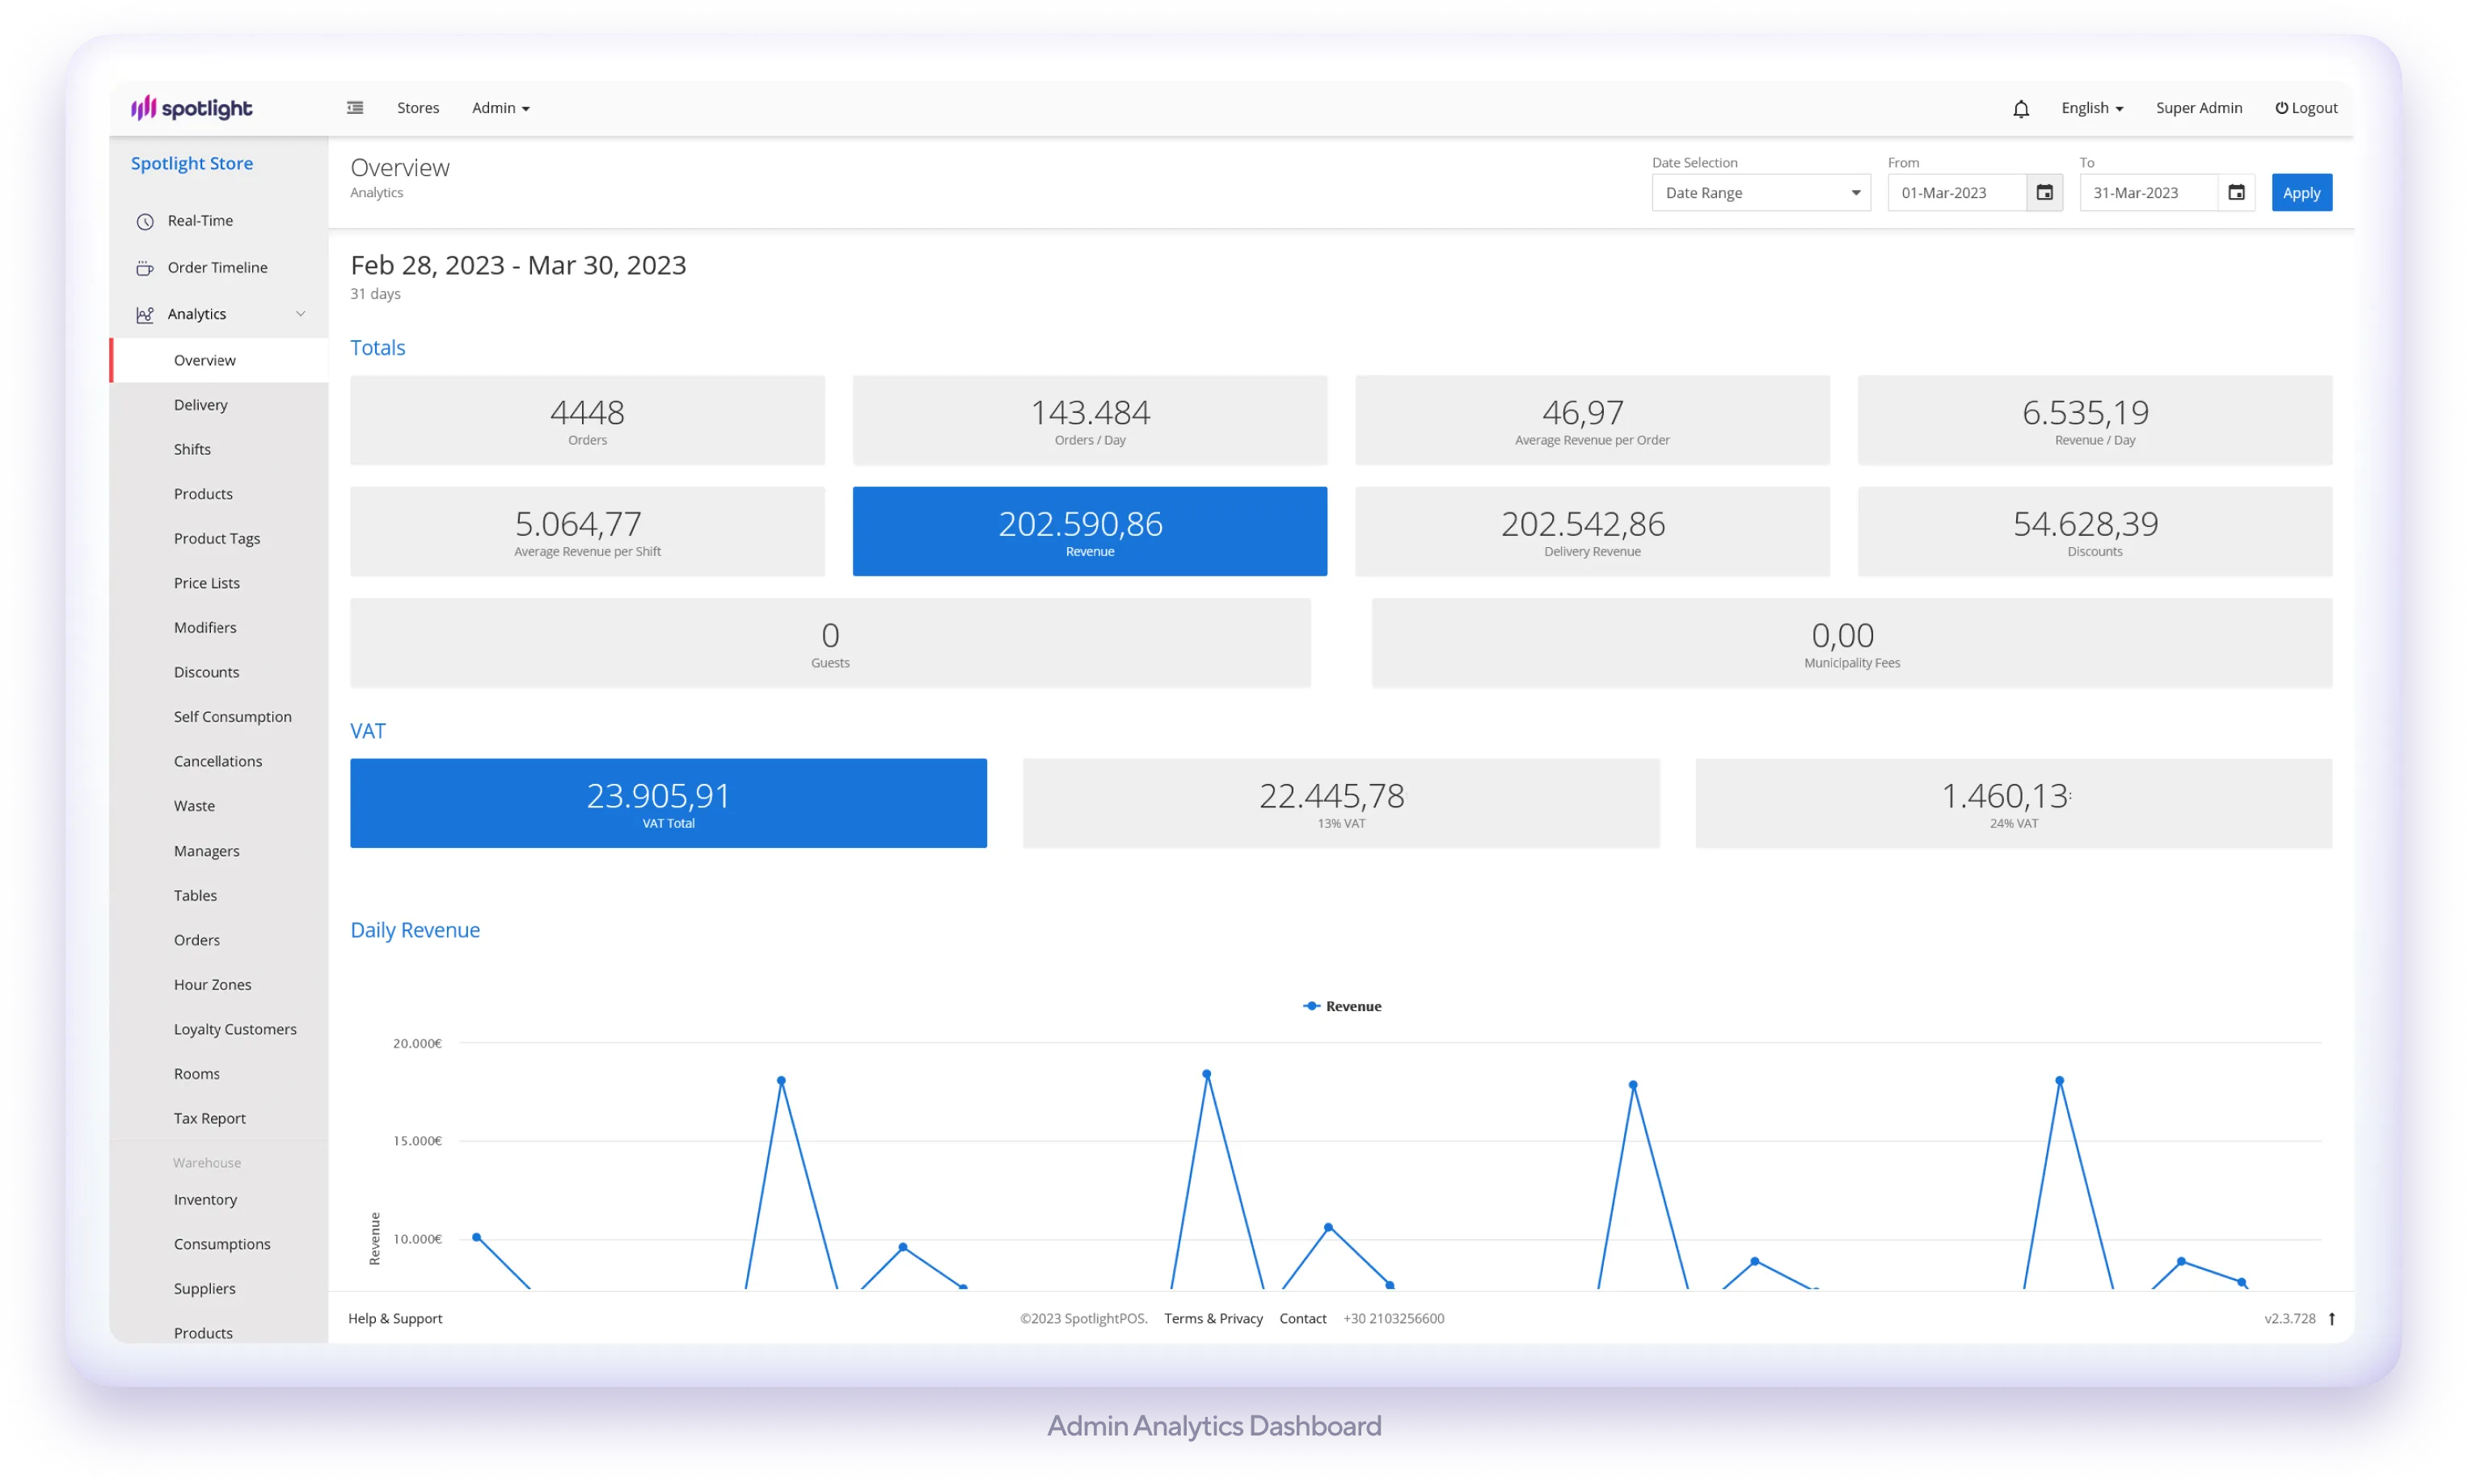The width and height of the screenshot is (2468, 1484).
Task: Open the Admin dropdown menu
Action: point(500,108)
